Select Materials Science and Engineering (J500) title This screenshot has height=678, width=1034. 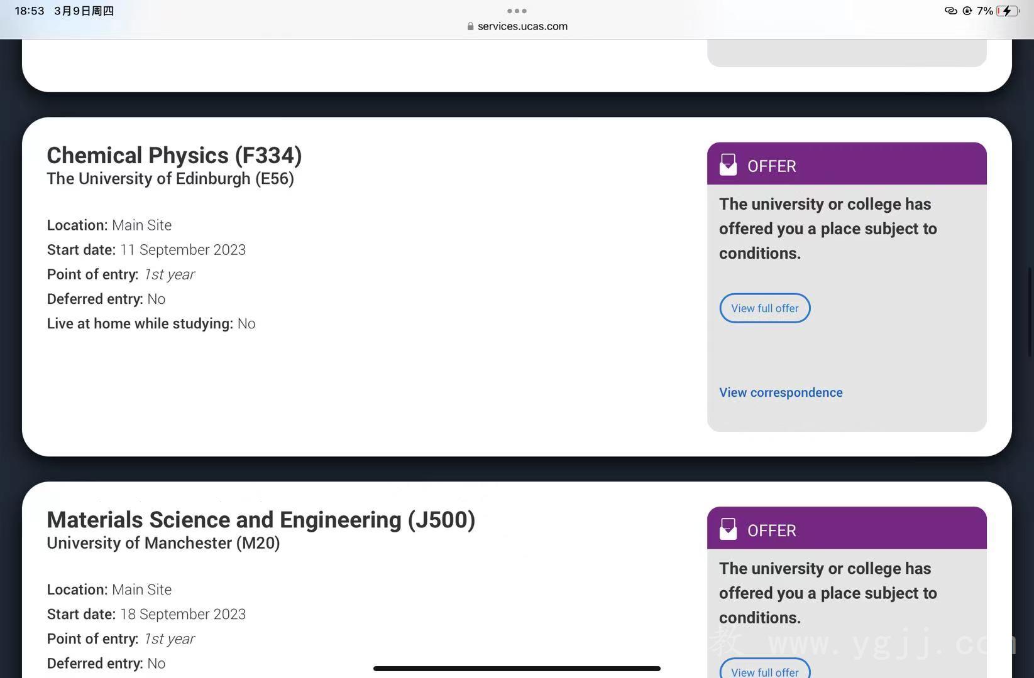click(x=261, y=520)
